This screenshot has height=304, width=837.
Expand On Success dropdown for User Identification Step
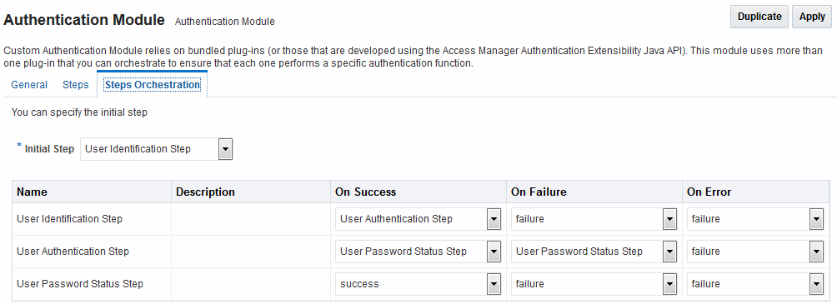tap(494, 219)
